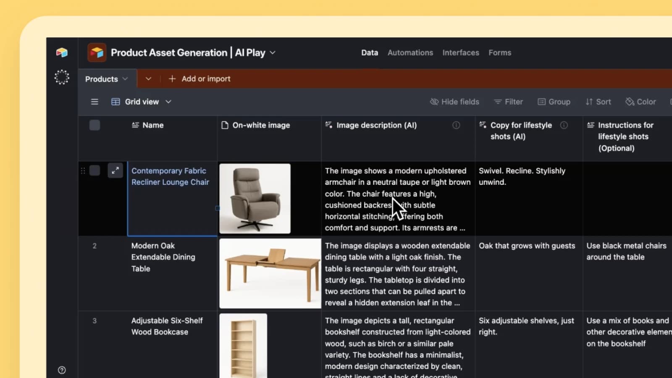Screen dimensions: 672x378
Task: Open the Interfaces tab
Action: tap(461, 52)
